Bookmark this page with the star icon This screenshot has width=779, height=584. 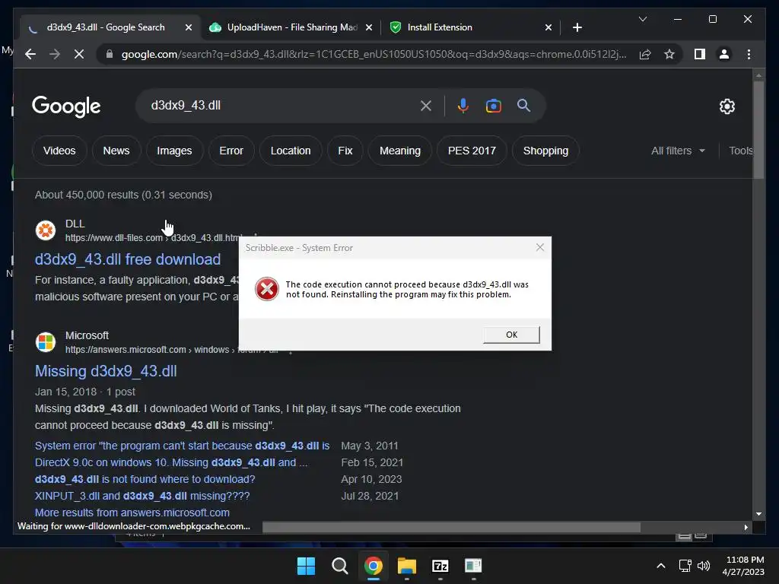point(669,54)
